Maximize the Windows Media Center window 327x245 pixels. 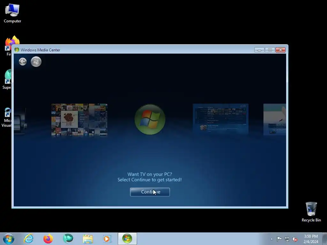click(270, 50)
